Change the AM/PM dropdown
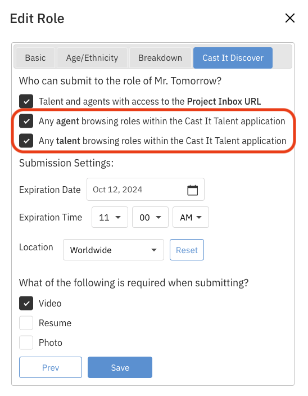 pos(191,217)
